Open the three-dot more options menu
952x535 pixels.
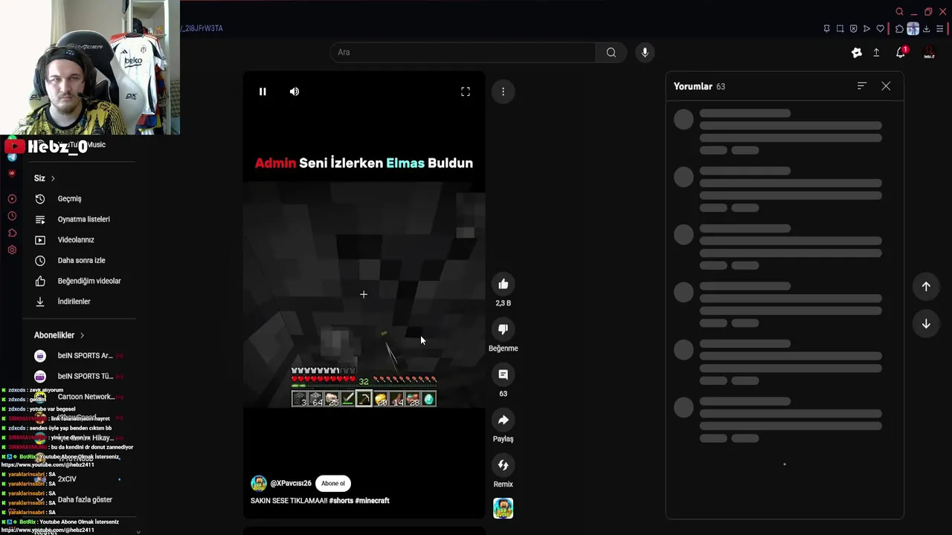[x=503, y=91]
